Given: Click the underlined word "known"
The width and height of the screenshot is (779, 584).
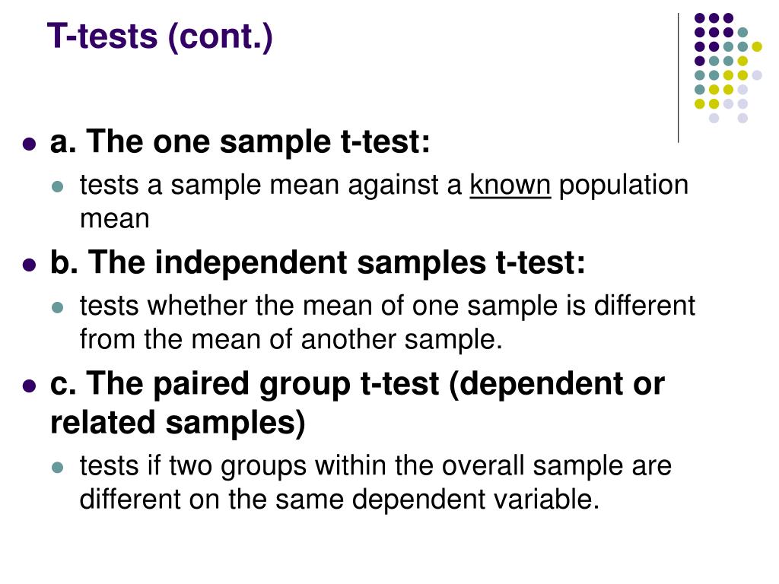Looking at the screenshot, I should [510, 186].
